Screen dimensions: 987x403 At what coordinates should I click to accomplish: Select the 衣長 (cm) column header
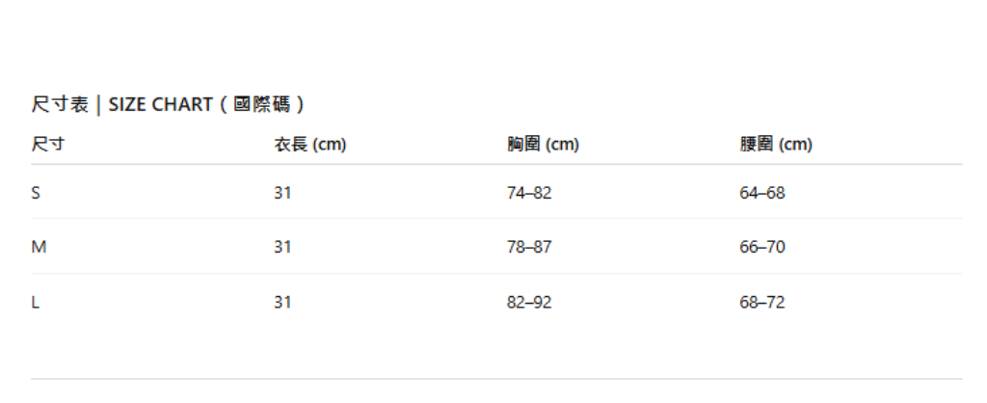tap(309, 145)
